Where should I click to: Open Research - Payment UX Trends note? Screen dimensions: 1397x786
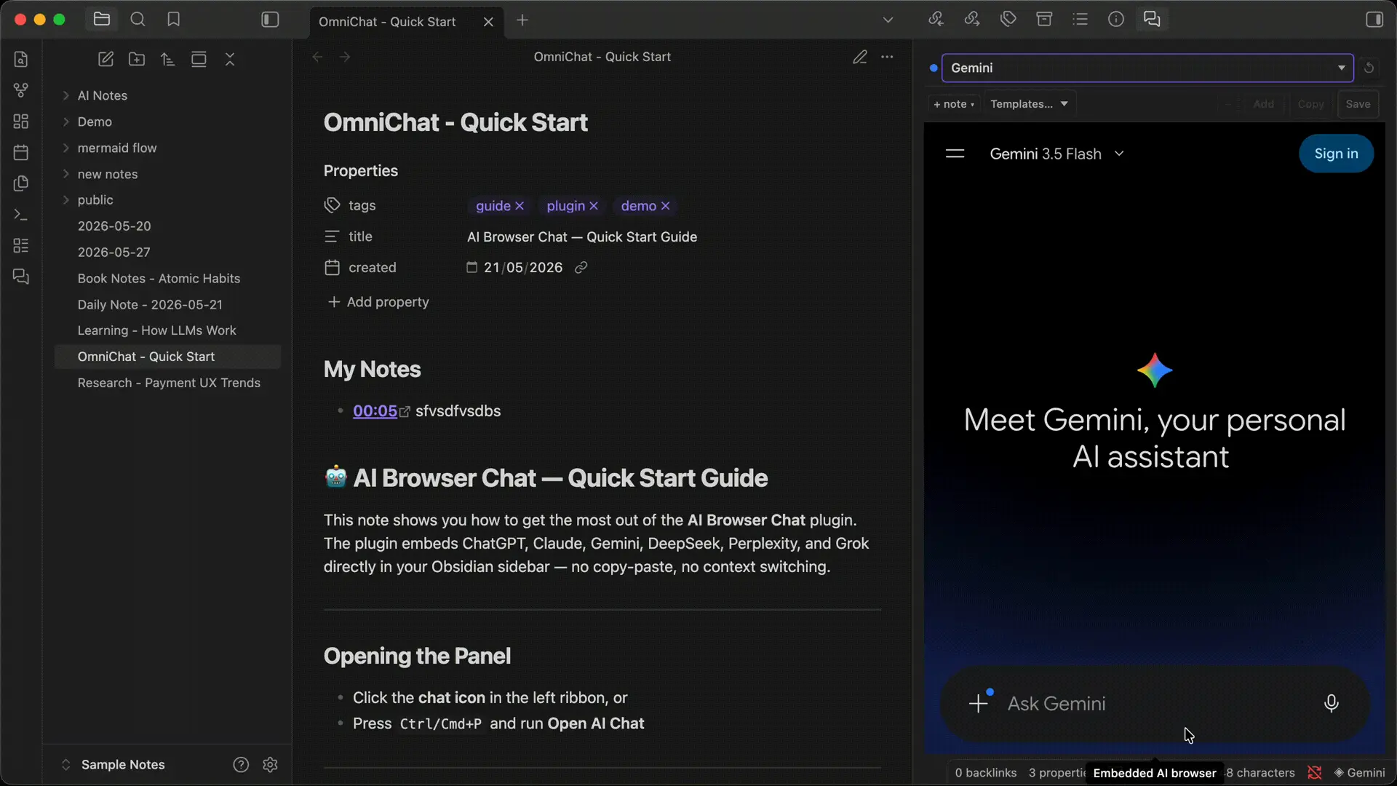[167, 383]
